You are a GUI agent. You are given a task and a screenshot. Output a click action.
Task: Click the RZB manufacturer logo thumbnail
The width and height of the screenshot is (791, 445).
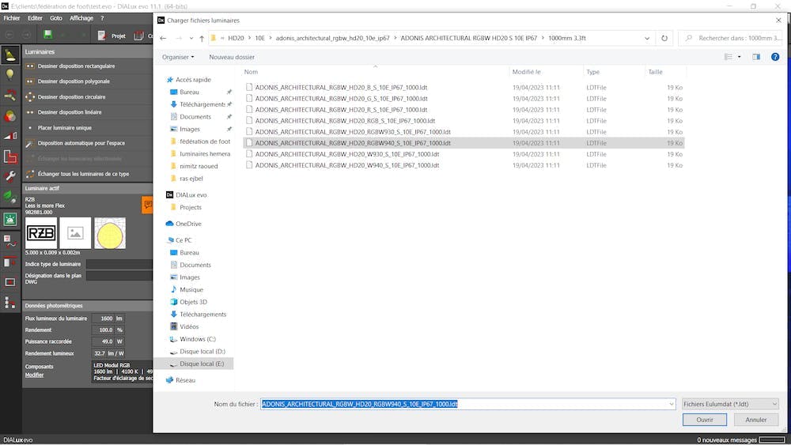click(41, 233)
